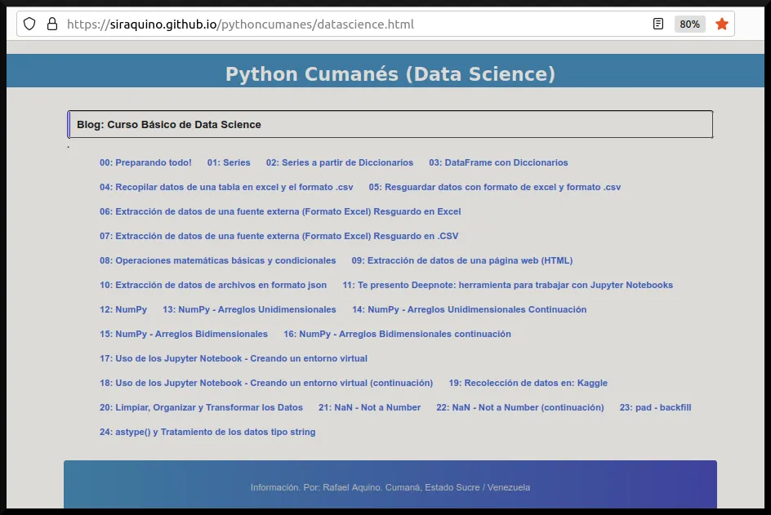Open '21: NaN - Not a Number'
The image size is (771, 515).
tap(369, 407)
